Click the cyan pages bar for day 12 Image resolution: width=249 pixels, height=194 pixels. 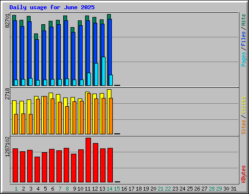(96, 74)
